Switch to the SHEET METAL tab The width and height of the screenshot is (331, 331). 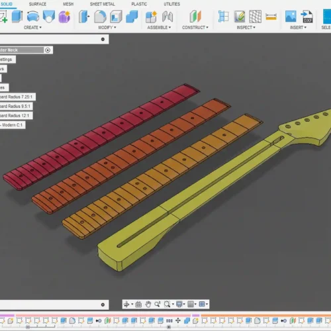pyautogui.click(x=103, y=4)
